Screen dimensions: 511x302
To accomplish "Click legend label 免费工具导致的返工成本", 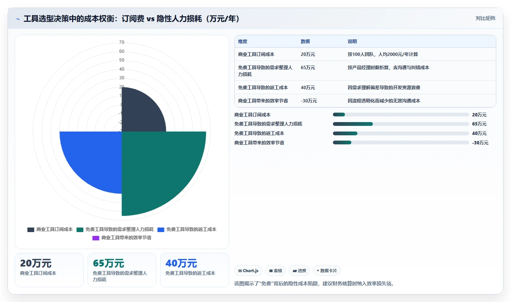I will pyautogui.click(x=191, y=229).
